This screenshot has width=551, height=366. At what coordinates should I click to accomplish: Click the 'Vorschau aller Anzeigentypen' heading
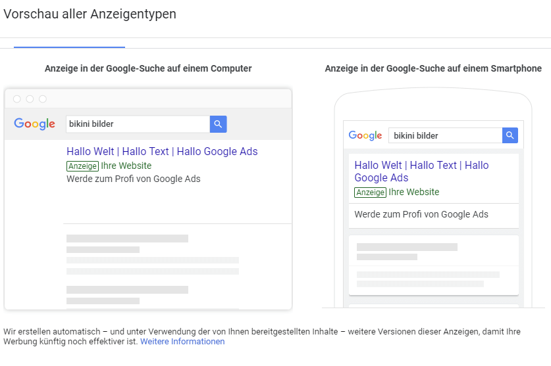click(90, 14)
